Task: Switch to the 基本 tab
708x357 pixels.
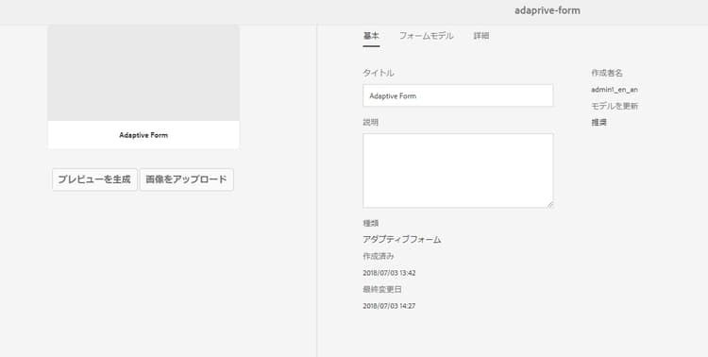Action: coord(371,36)
